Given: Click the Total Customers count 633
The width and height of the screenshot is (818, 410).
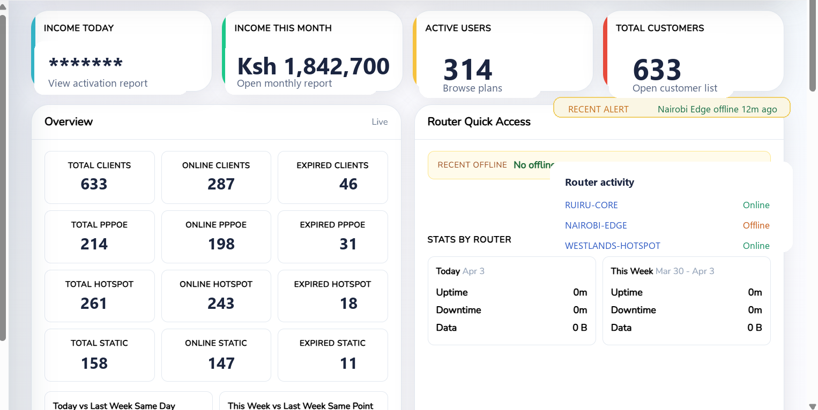Looking at the screenshot, I should pos(657,70).
